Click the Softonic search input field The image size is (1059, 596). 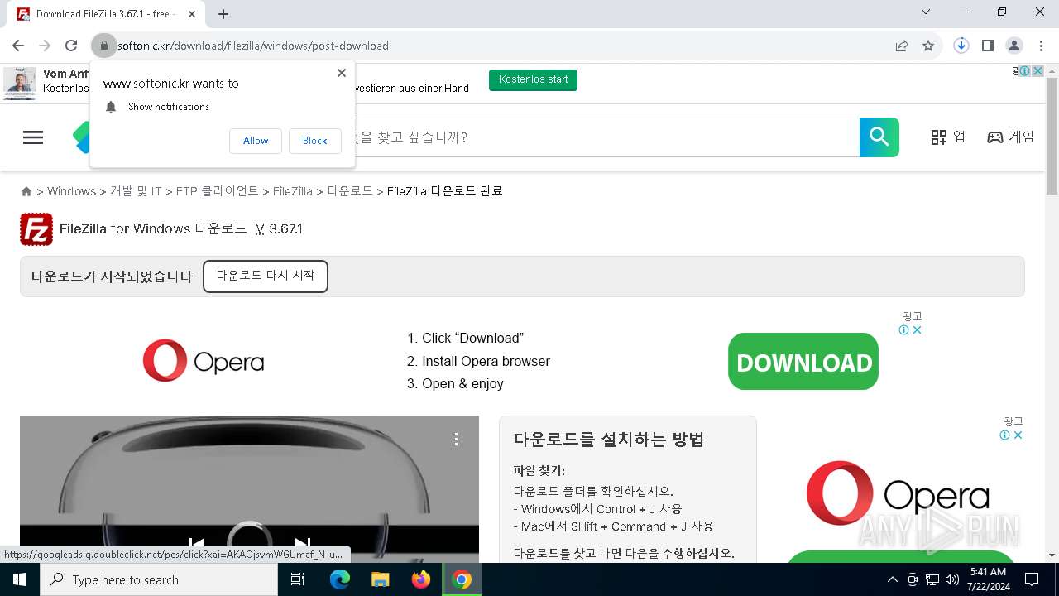click(x=606, y=137)
